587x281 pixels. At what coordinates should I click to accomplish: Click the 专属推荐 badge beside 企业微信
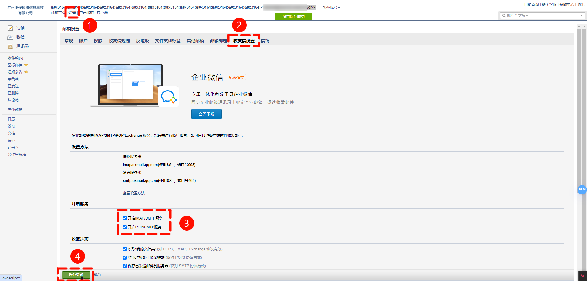click(x=236, y=77)
